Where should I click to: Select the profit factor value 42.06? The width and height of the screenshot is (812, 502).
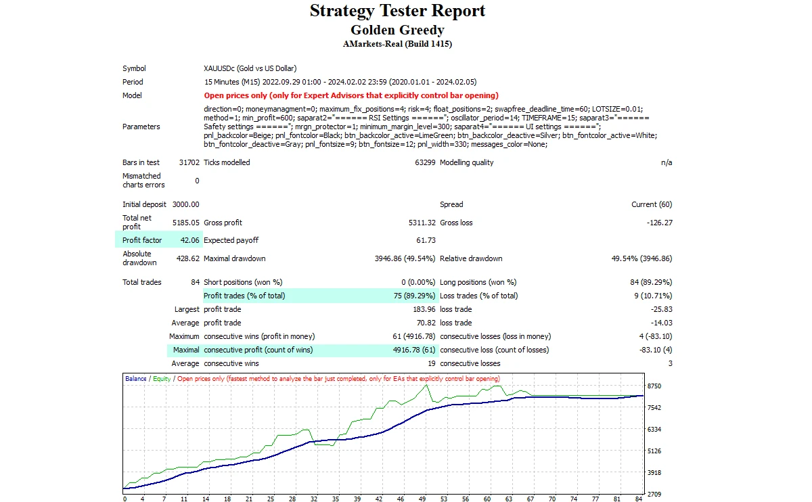tap(188, 240)
